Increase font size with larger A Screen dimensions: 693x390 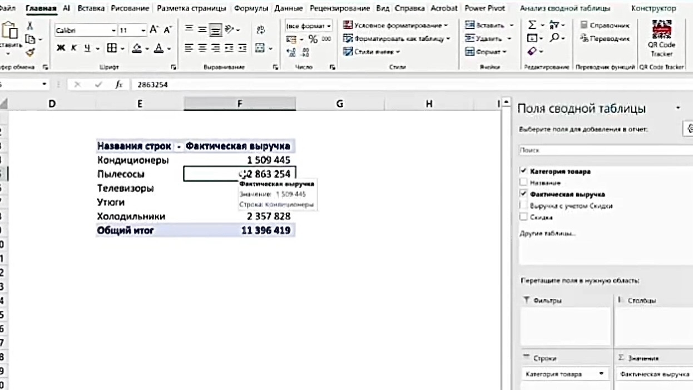coord(154,29)
